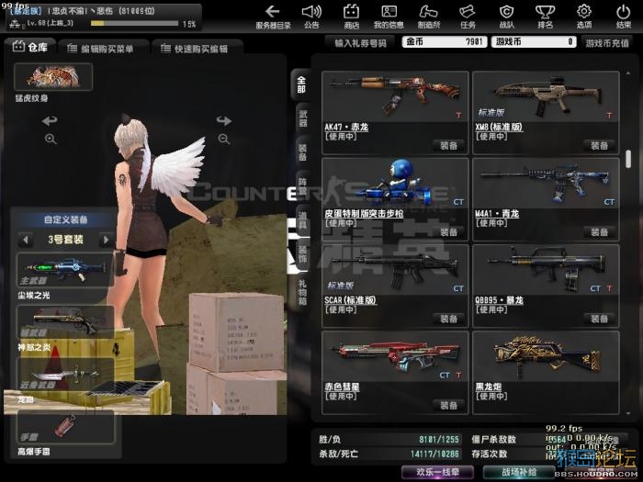Equip the SCAR (标准版) rifle

click(448, 319)
